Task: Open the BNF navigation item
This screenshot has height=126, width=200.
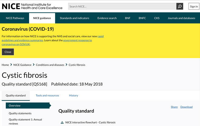Action: (128, 18)
